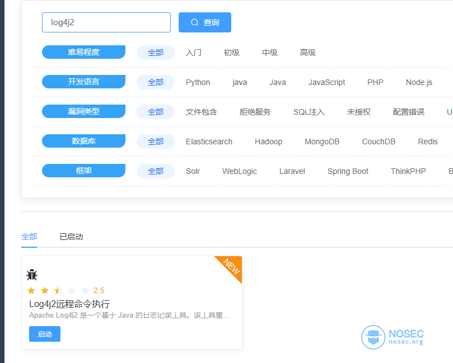Select the 初级 difficulty filter
This screenshot has height=363, width=453.
pyautogui.click(x=232, y=53)
